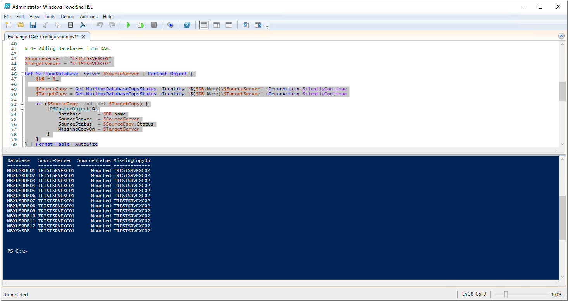Collapse the PSCustomObject block at line 53
Viewport: 568px width, 301px height.
tap(22, 109)
